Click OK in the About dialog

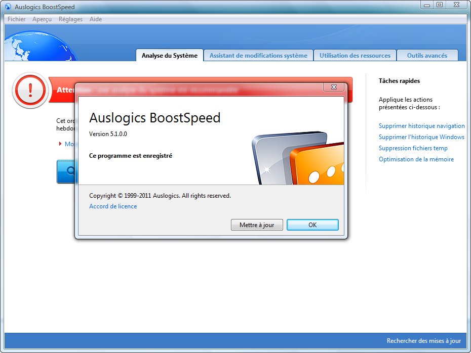[312, 225]
